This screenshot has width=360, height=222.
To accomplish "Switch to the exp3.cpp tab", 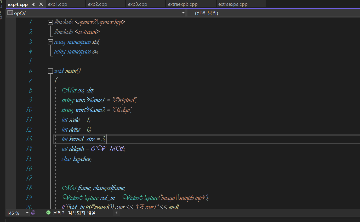I will point(137,4).
